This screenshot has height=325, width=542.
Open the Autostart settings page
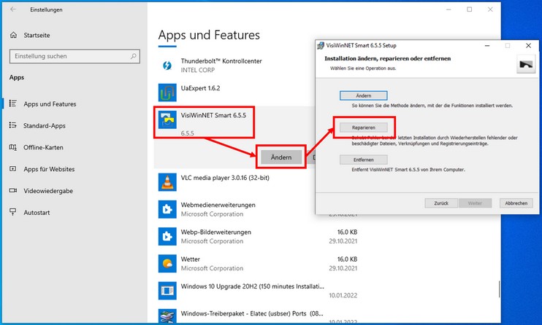tap(38, 213)
